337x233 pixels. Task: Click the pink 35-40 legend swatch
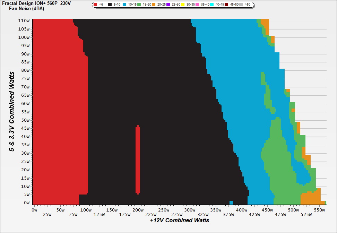[x=197, y=5]
